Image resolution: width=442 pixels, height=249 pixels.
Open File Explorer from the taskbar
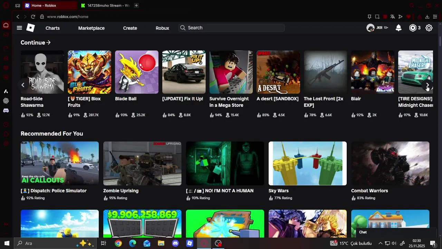pyautogui.click(x=161, y=243)
